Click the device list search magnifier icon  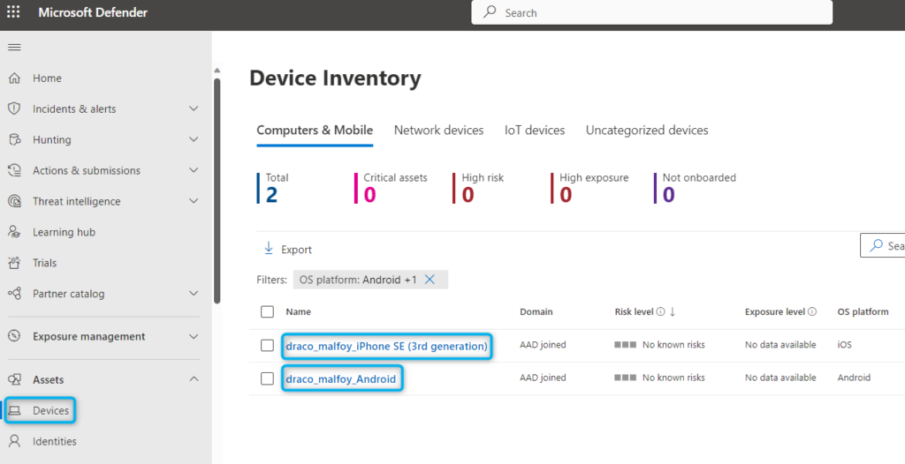[x=876, y=245]
